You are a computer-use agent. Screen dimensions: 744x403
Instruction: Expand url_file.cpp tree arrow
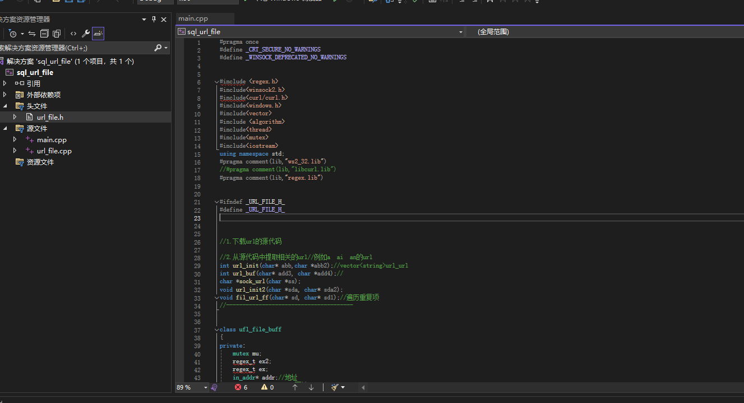coord(15,151)
